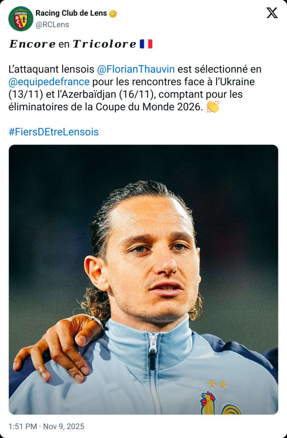The width and height of the screenshot is (287, 438).
Task: Click the Nov 9, 2025 date
Action: [x=64, y=426]
